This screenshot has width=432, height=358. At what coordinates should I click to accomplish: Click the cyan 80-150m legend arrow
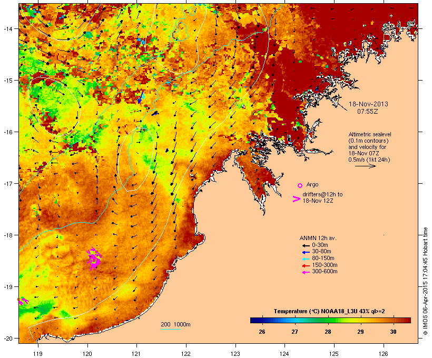(x=306, y=259)
